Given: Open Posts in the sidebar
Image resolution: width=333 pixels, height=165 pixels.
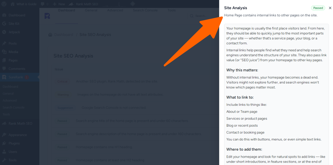Looking at the screenshot, I should tap(12, 43).
